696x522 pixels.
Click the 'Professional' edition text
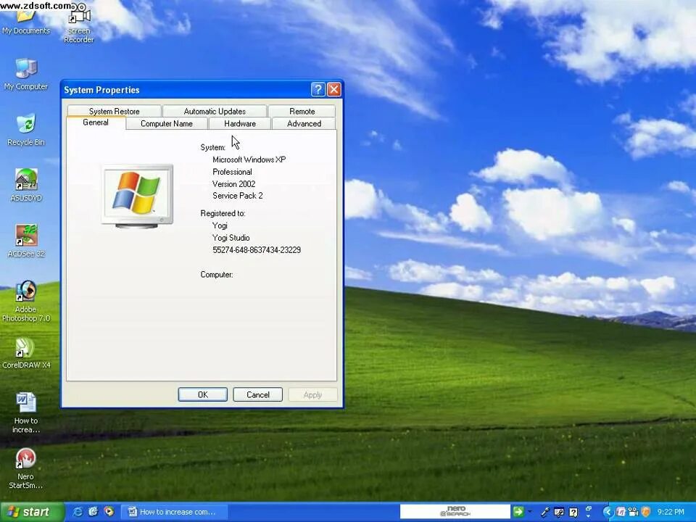click(232, 172)
